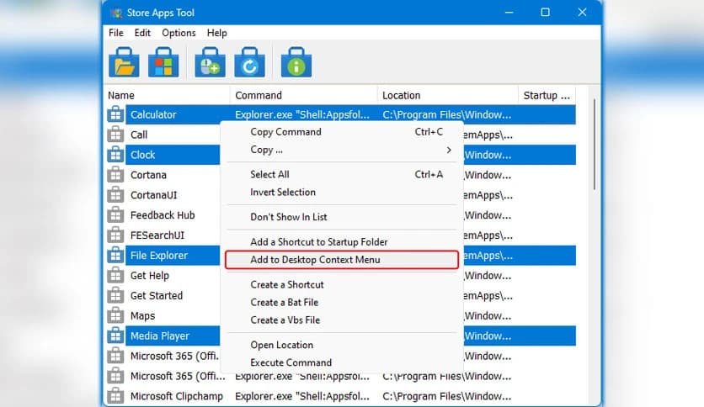704x407 pixels.
Task: Click the open folder bag toolbar icon
Action: (124, 62)
